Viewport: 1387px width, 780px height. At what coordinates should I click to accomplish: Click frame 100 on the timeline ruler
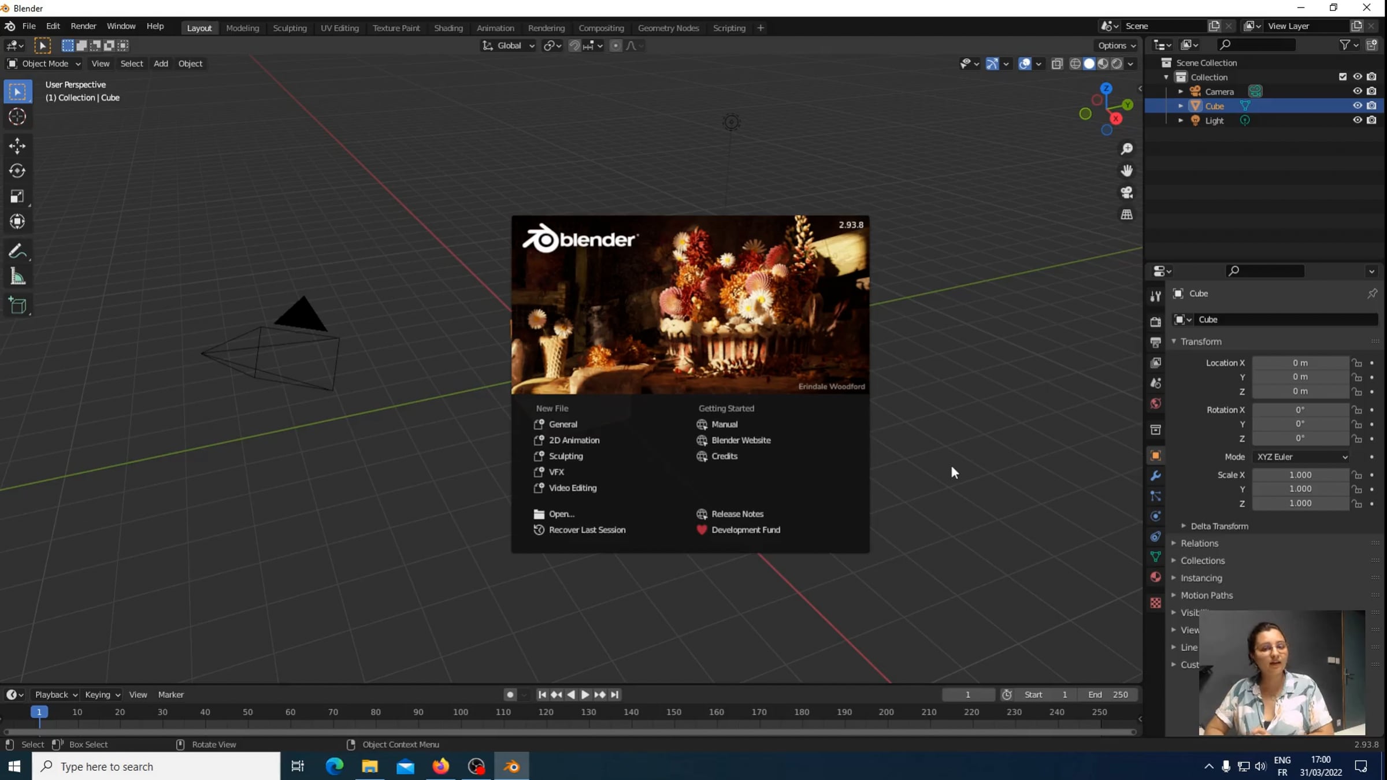461,712
